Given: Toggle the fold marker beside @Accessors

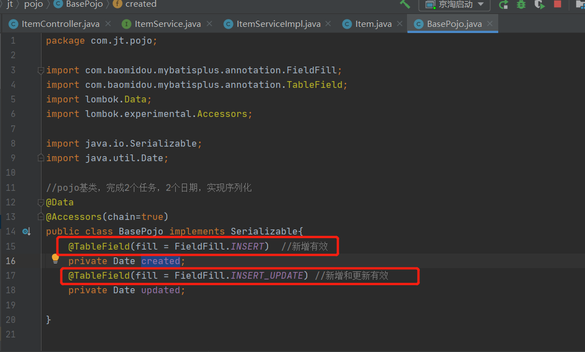Looking at the screenshot, I should point(41,217).
